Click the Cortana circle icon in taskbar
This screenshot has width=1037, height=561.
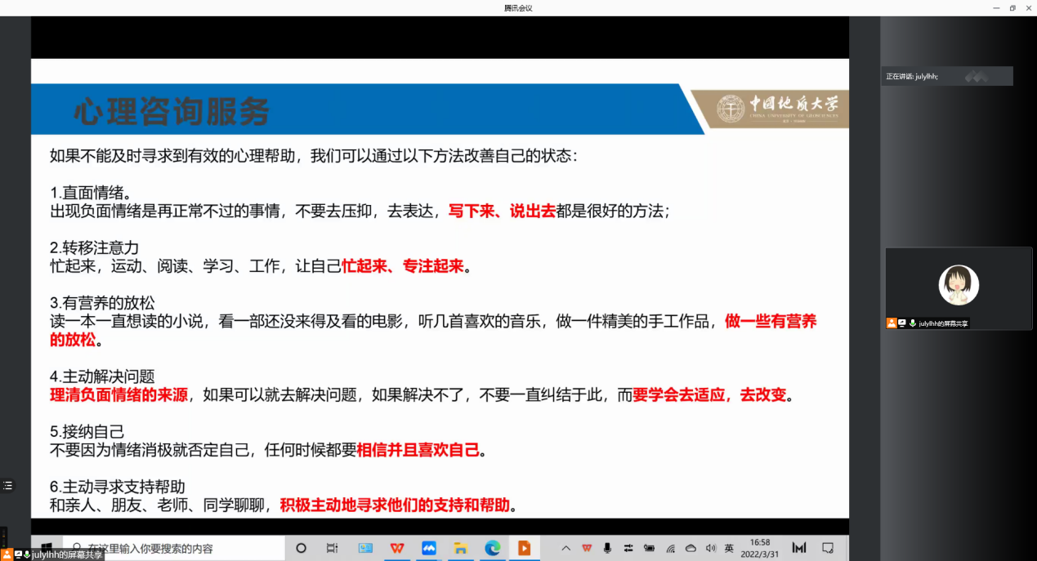(301, 548)
